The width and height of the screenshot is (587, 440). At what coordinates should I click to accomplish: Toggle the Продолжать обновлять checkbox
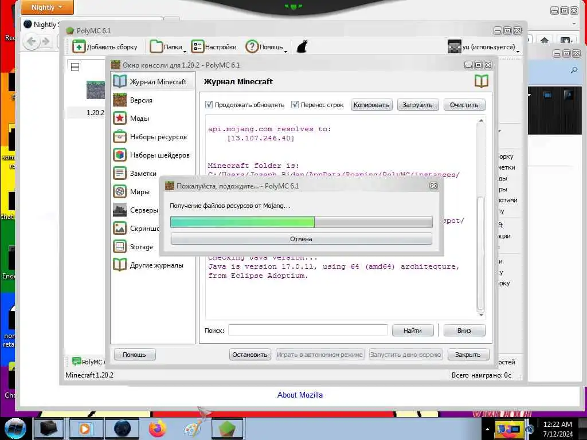click(x=209, y=104)
